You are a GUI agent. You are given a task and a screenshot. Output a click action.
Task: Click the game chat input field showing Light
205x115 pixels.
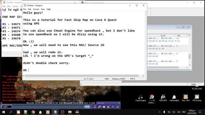pyautogui.click(x=6, y=107)
